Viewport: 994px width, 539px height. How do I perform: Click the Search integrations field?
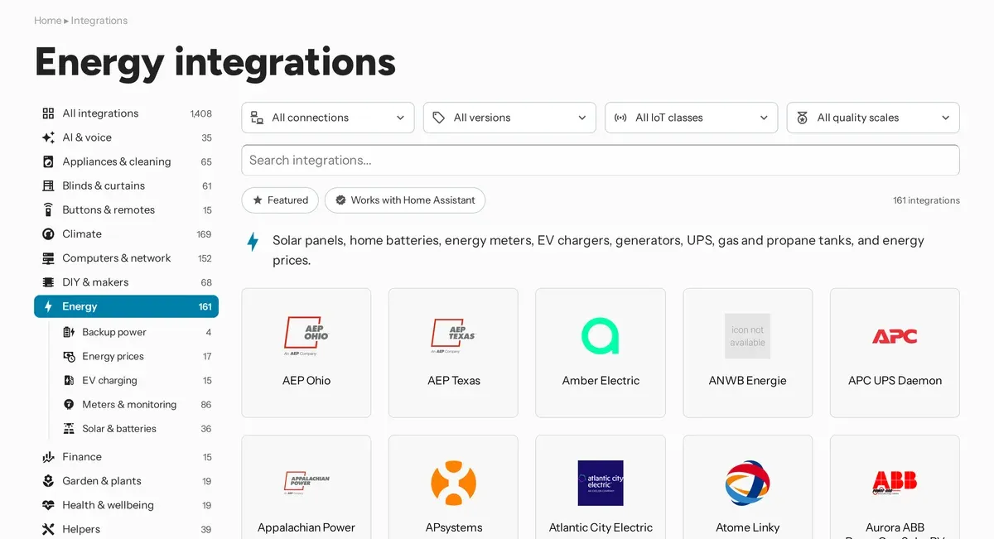coord(601,161)
